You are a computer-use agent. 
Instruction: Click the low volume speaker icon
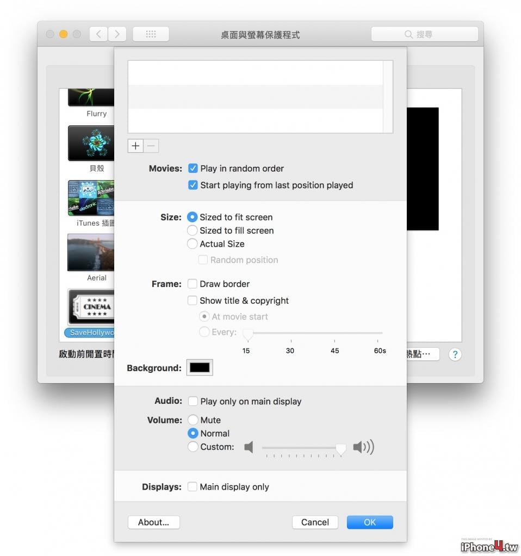pos(249,447)
